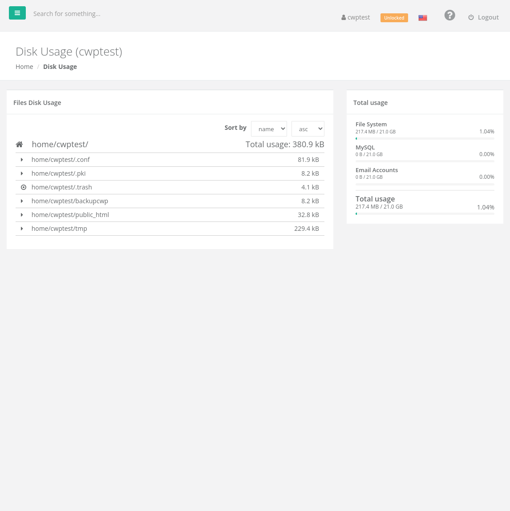
Task: Select the home/cwptest/.conf row text
Action: [x=61, y=160]
